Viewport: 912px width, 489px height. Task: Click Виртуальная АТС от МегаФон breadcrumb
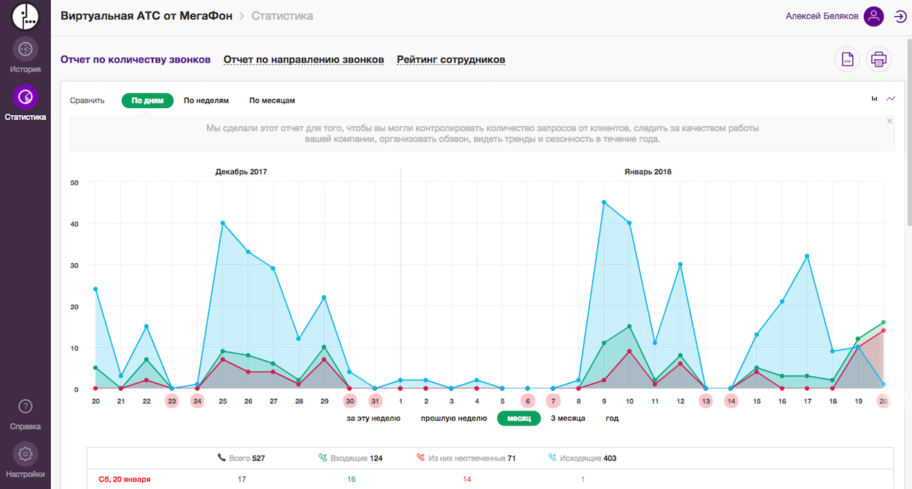click(146, 16)
